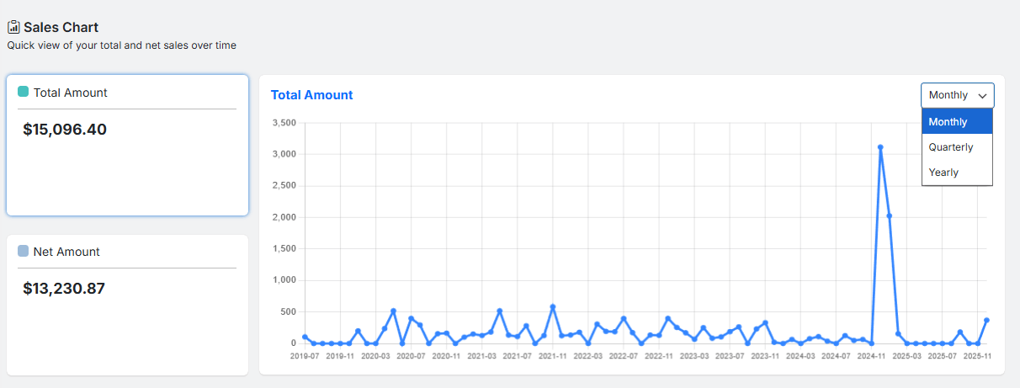Click the $15,096.40 total value

pos(65,130)
